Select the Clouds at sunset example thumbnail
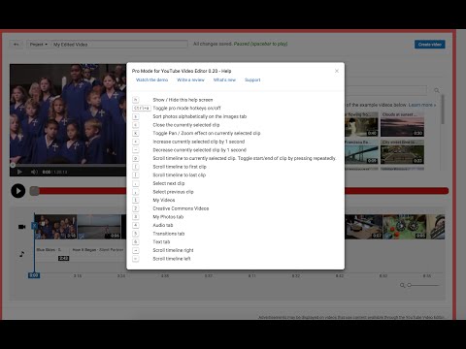The height and width of the screenshot is (349, 466). click(x=402, y=124)
